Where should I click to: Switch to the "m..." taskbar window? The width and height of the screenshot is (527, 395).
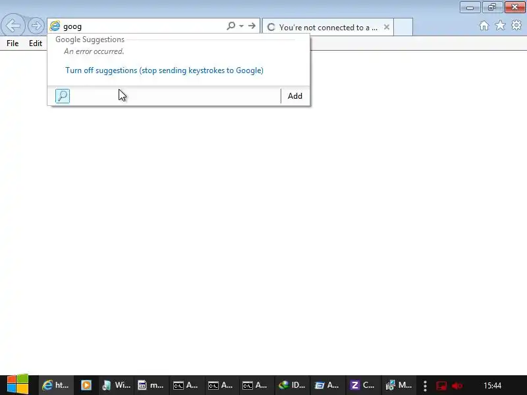click(x=151, y=385)
